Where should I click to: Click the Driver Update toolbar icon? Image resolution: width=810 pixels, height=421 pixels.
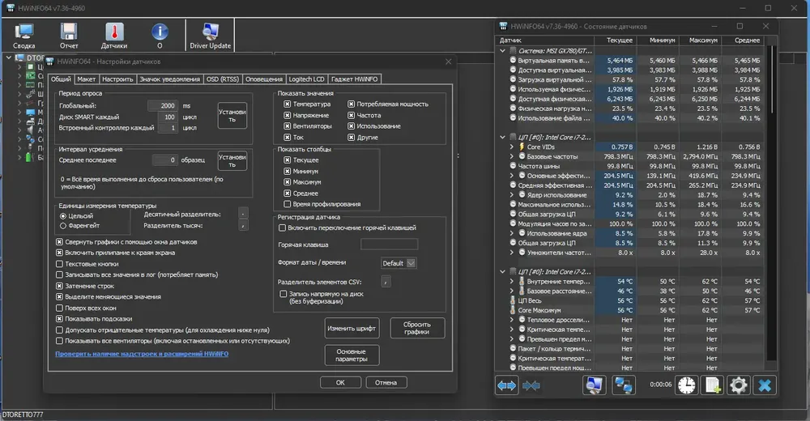point(211,35)
